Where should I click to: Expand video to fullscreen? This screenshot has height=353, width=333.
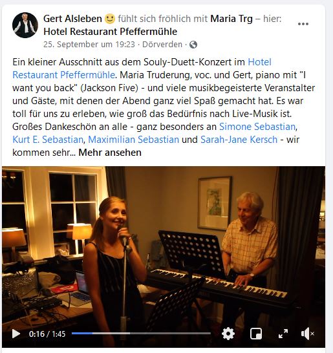[x=283, y=334]
